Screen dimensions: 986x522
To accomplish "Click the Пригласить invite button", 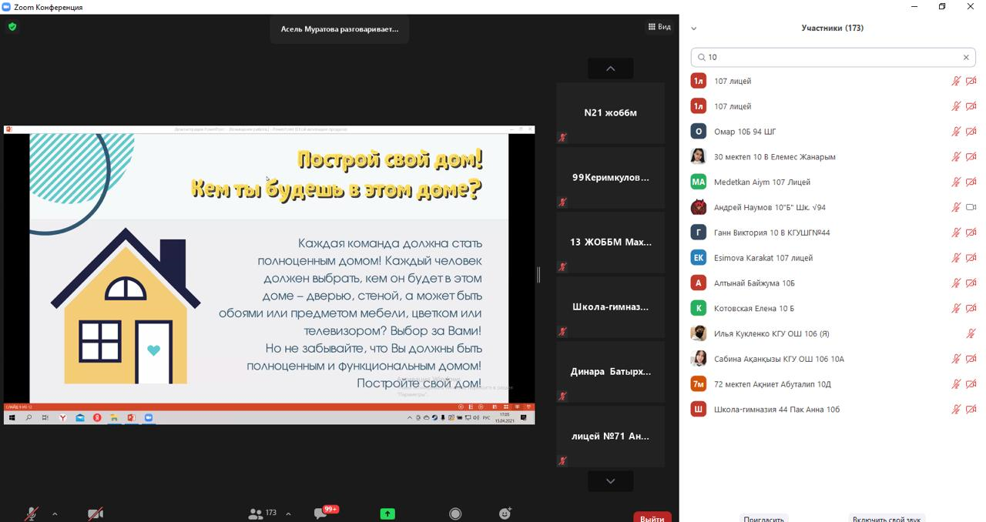I will [765, 518].
